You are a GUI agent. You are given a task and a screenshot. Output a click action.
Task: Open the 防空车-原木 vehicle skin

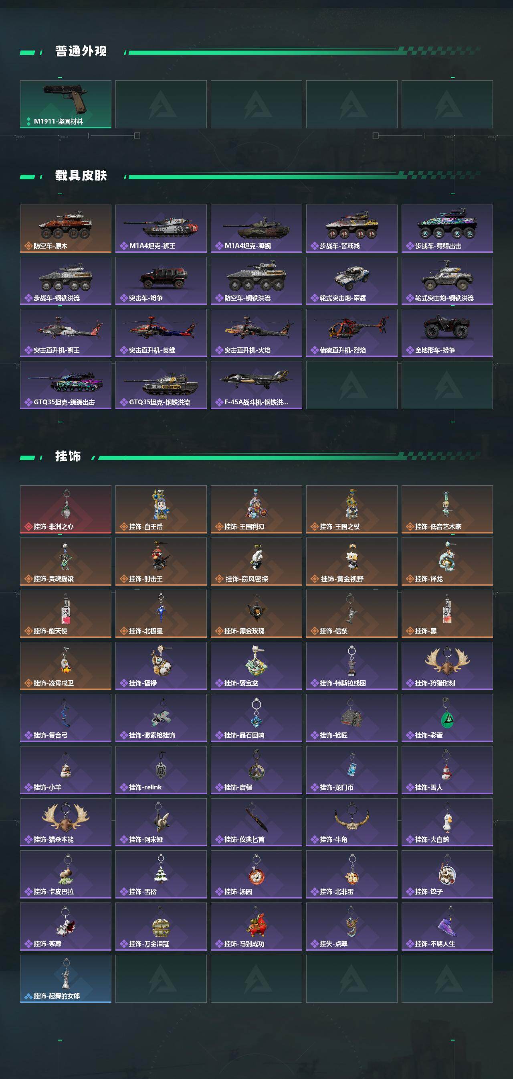pos(66,229)
